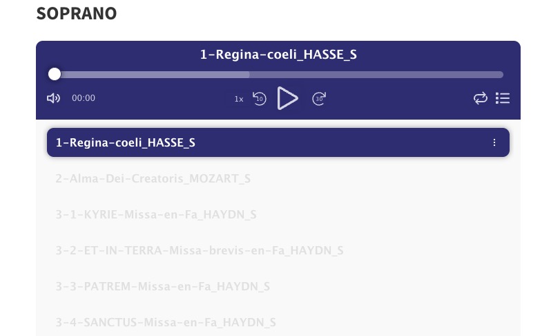Start playback with the play button
Image resolution: width=560 pixels, height=336 pixels.
pos(287,98)
